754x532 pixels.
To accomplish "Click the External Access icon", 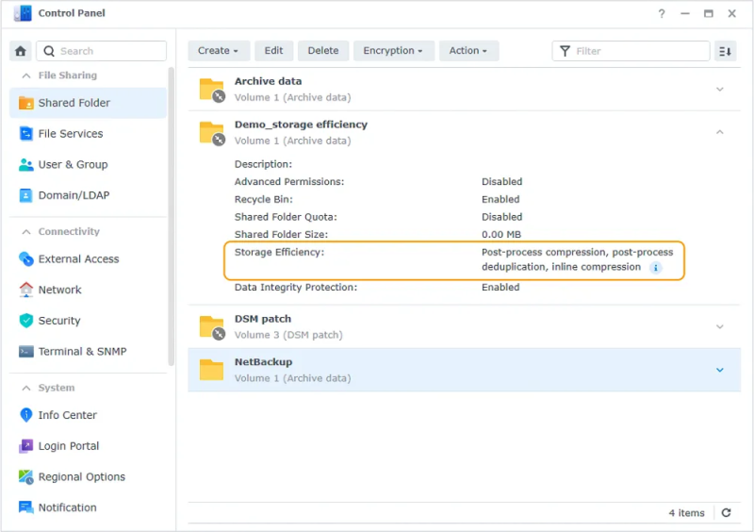I will [x=26, y=259].
